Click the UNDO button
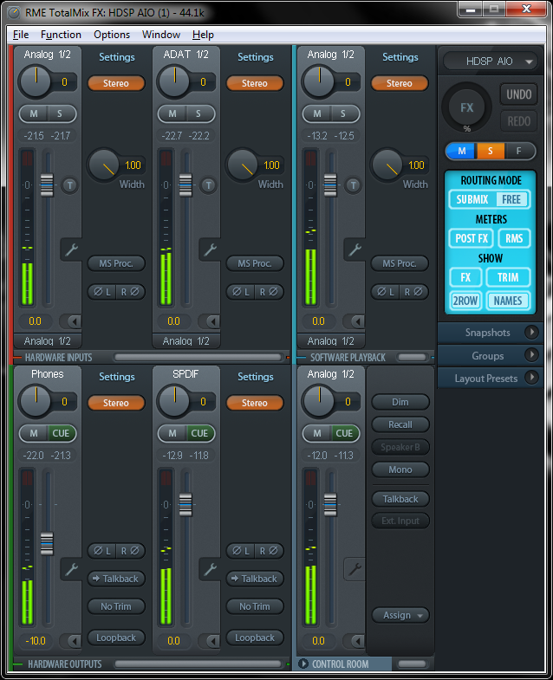The width and height of the screenshot is (553, 680). tap(518, 94)
